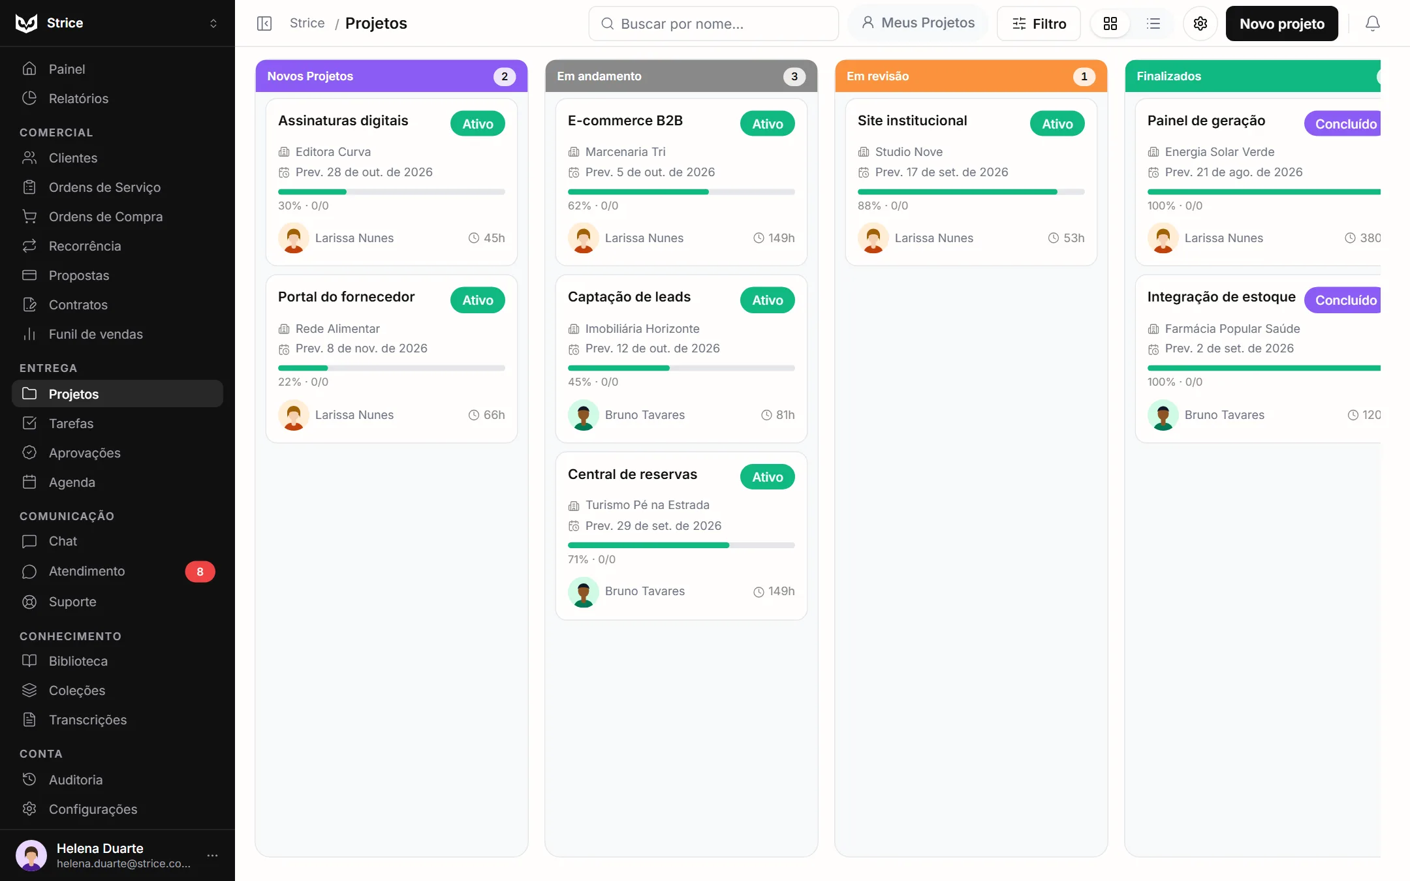This screenshot has height=881, width=1410.
Task: Focus the Buscar por nome search field
Action: click(x=713, y=23)
